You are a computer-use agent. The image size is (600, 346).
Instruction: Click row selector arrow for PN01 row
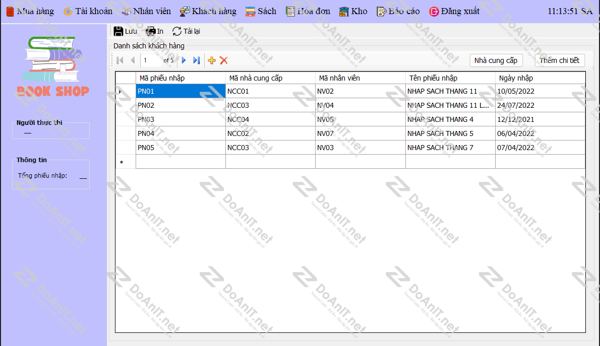126,91
